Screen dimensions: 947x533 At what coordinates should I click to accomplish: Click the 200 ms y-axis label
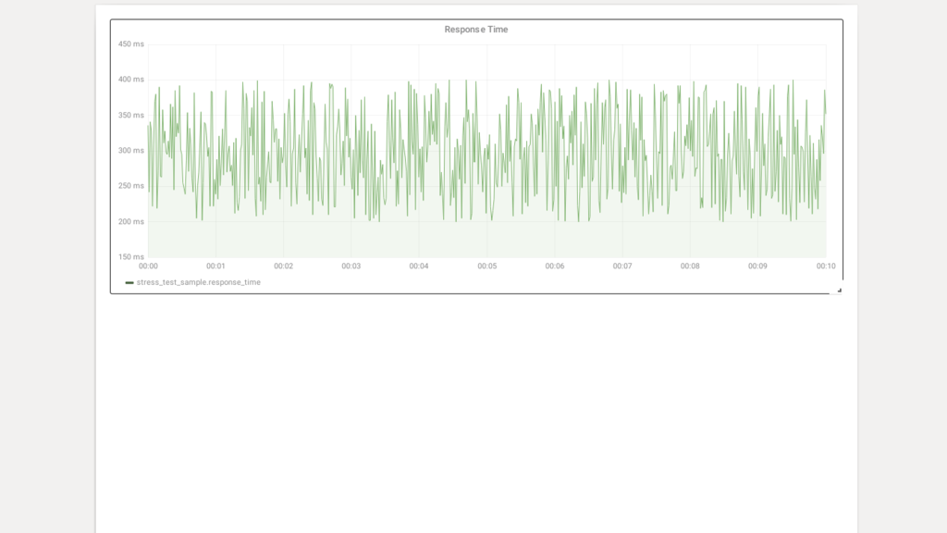pyautogui.click(x=131, y=222)
